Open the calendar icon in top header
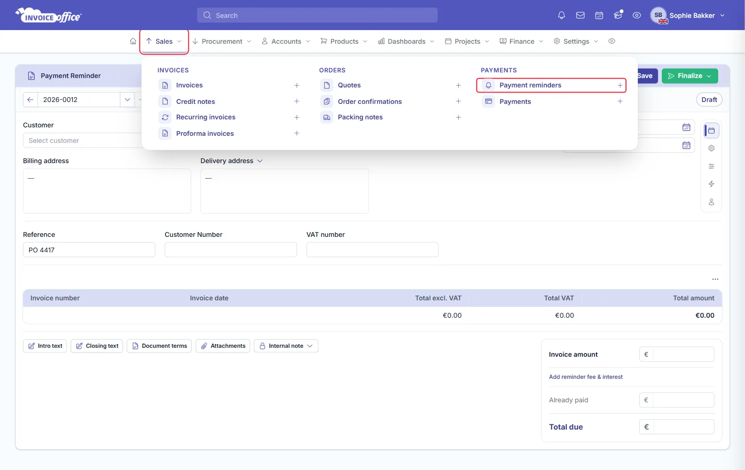Image resolution: width=745 pixels, height=470 pixels. pyautogui.click(x=599, y=16)
